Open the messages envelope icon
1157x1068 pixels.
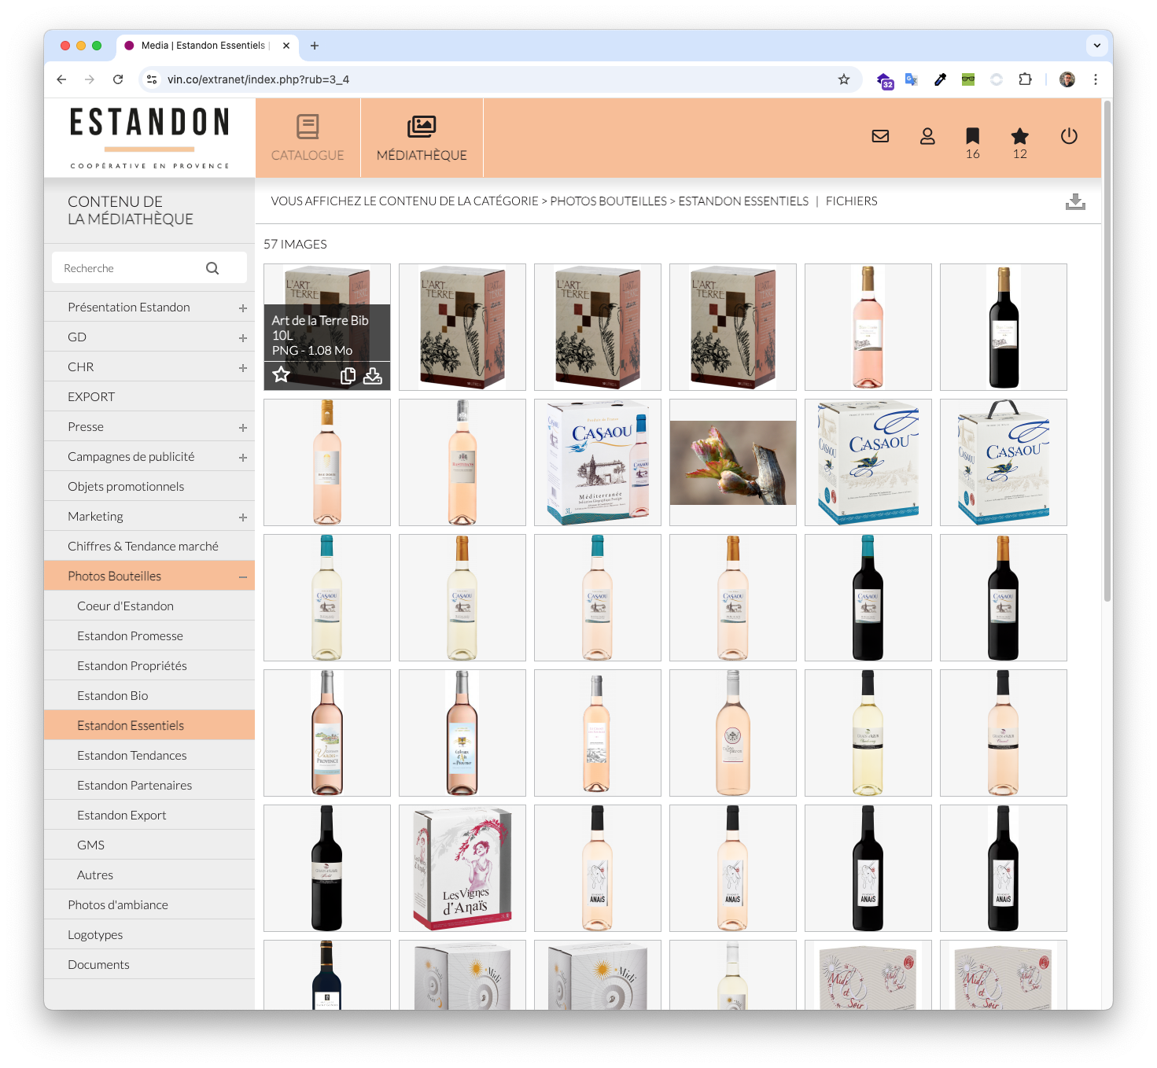pos(880,136)
